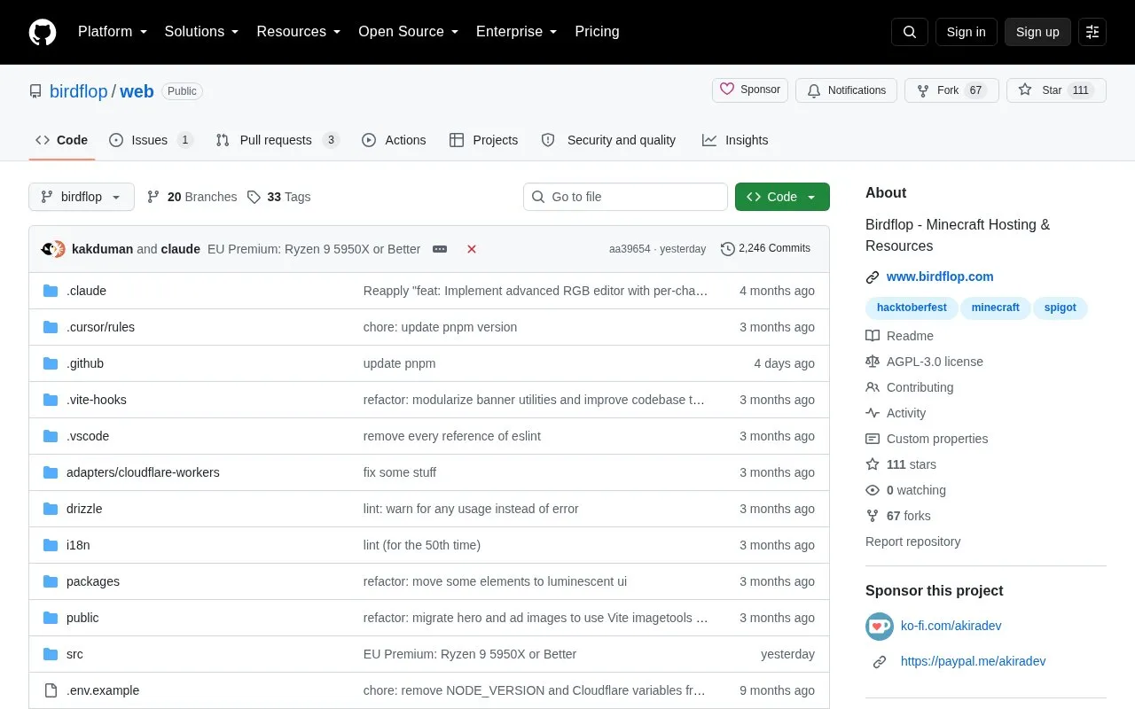Open the appearance settings icon beside Sign up
The height and width of the screenshot is (709, 1135).
coord(1092,32)
